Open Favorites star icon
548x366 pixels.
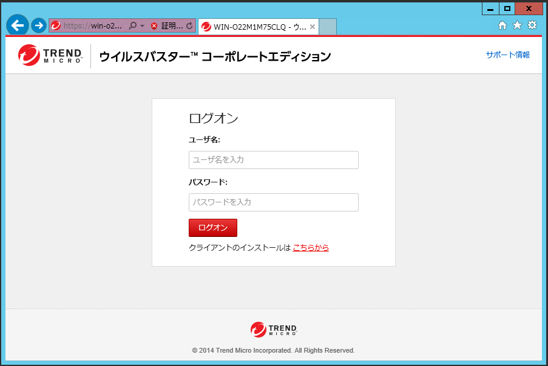click(x=517, y=25)
